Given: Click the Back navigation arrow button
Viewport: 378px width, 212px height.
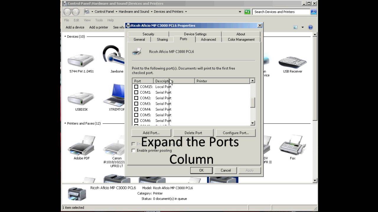Looking at the screenshot, I should [x=68, y=12].
